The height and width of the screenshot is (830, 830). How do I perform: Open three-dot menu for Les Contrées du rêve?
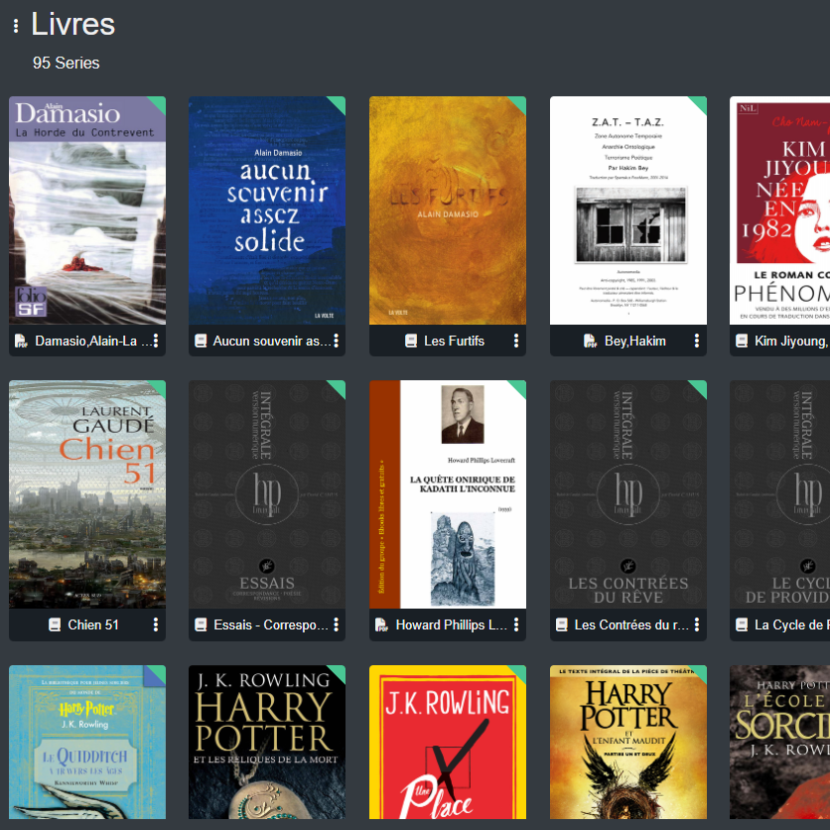click(697, 624)
